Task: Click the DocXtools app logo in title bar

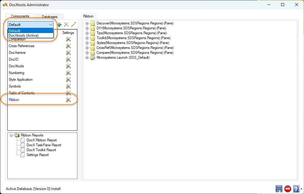Action: (5, 5)
